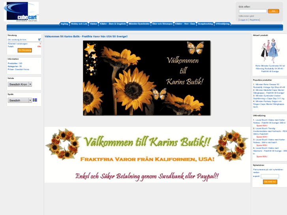Image resolution: width=287 pixels, height=215 pixels.
Task: Click the Välkommen till Karins Butik wreath banner
Action: tap(147, 155)
